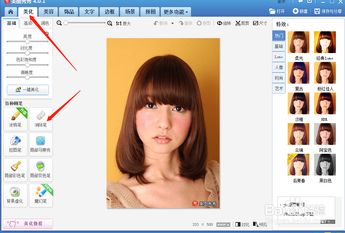Switch to the 场景 tab
Screen dimensions: 345x233
coord(130,12)
